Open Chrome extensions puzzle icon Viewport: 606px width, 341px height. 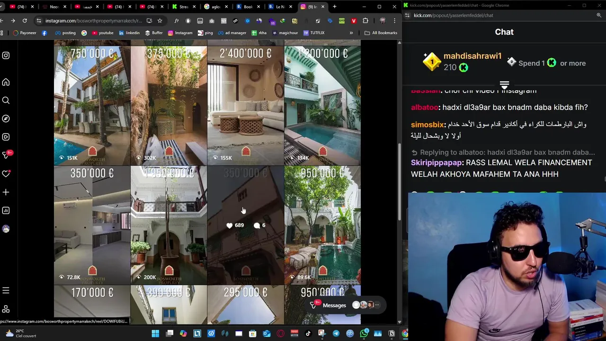click(365, 21)
